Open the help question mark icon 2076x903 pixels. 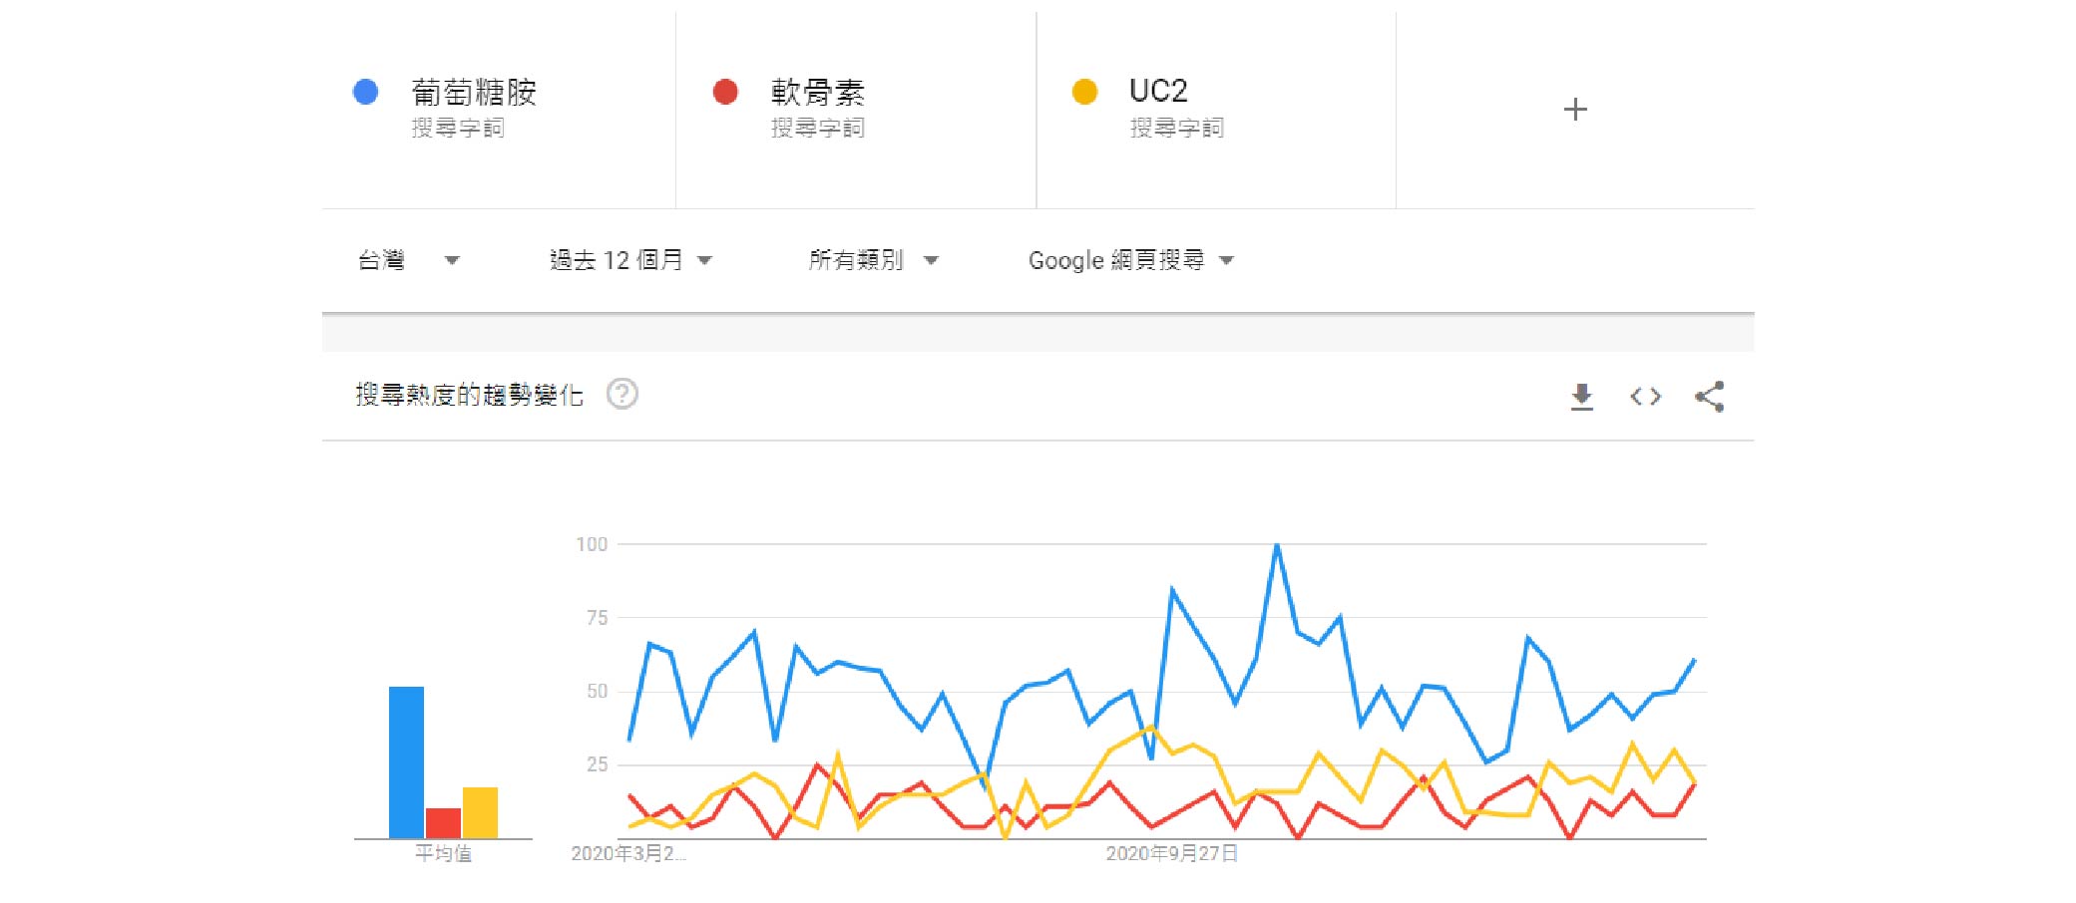(623, 395)
